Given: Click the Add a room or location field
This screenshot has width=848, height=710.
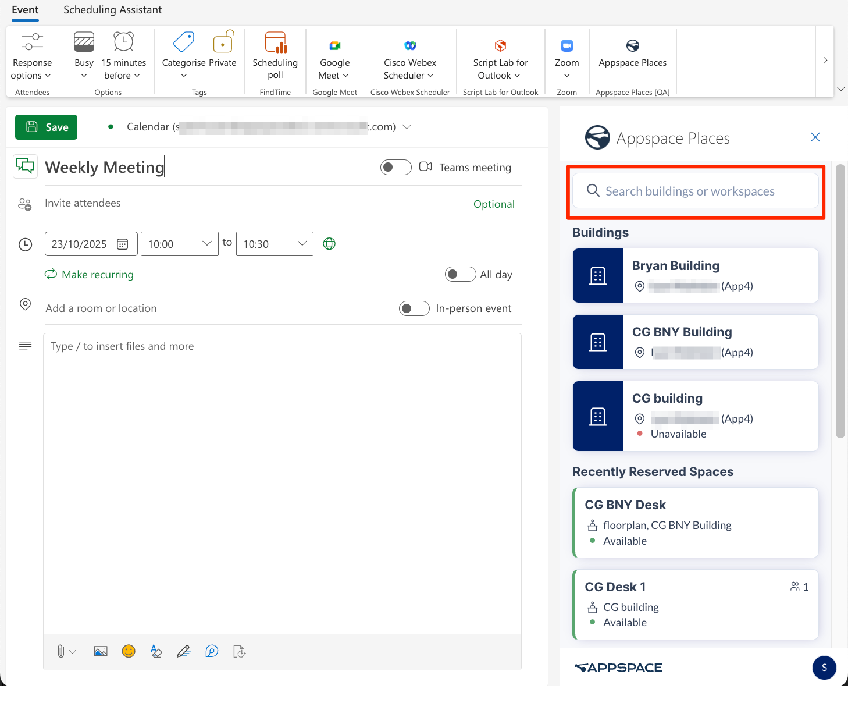Looking at the screenshot, I should pyautogui.click(x=218, y=308).
